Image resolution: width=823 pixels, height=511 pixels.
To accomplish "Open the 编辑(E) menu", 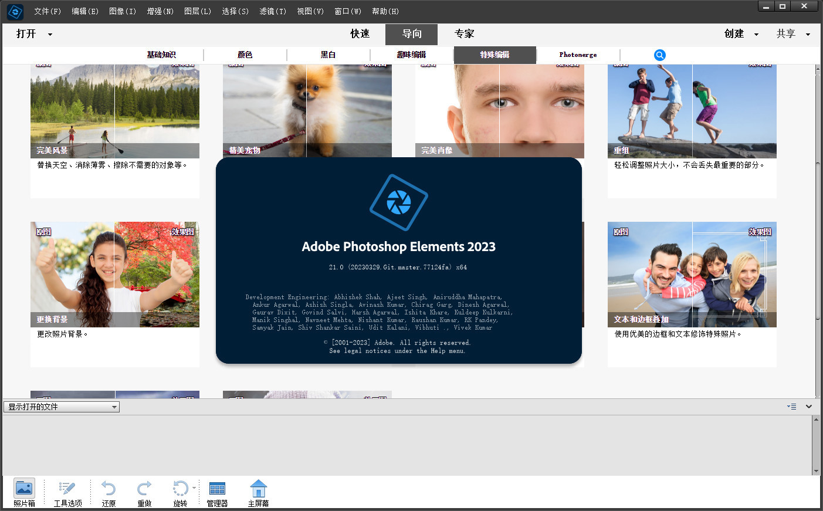I will pos(85,11).
